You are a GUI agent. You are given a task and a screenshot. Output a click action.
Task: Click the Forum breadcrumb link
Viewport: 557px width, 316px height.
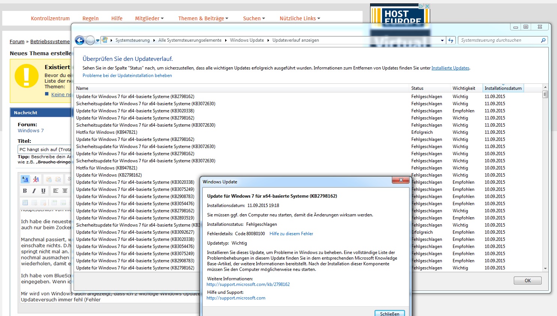(x=17, y=41)
